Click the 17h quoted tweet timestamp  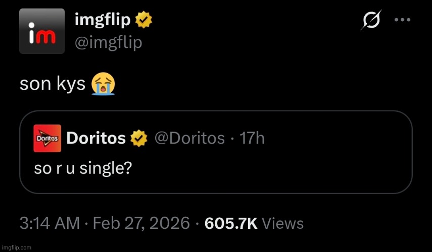[252, 138]
